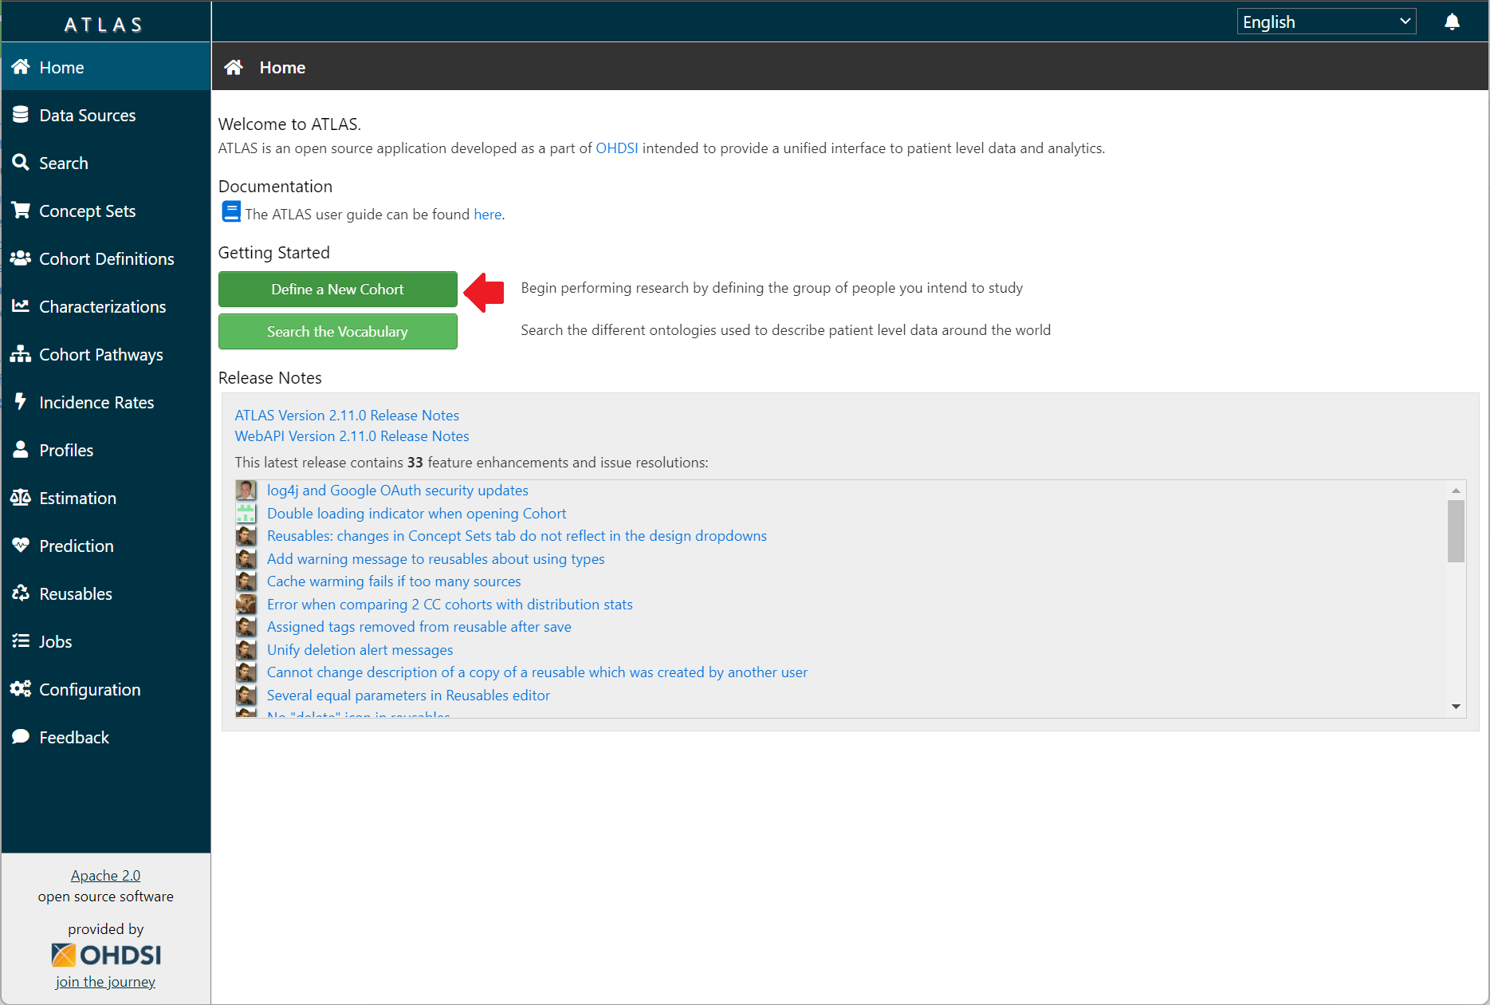The image size is (1490, 1005).
Task: Click the Feedback speech bubble icon
Action: point(21,737)
